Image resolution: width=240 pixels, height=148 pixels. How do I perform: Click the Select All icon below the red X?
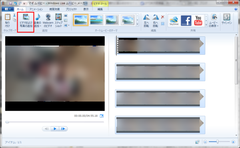click(163, 24)
